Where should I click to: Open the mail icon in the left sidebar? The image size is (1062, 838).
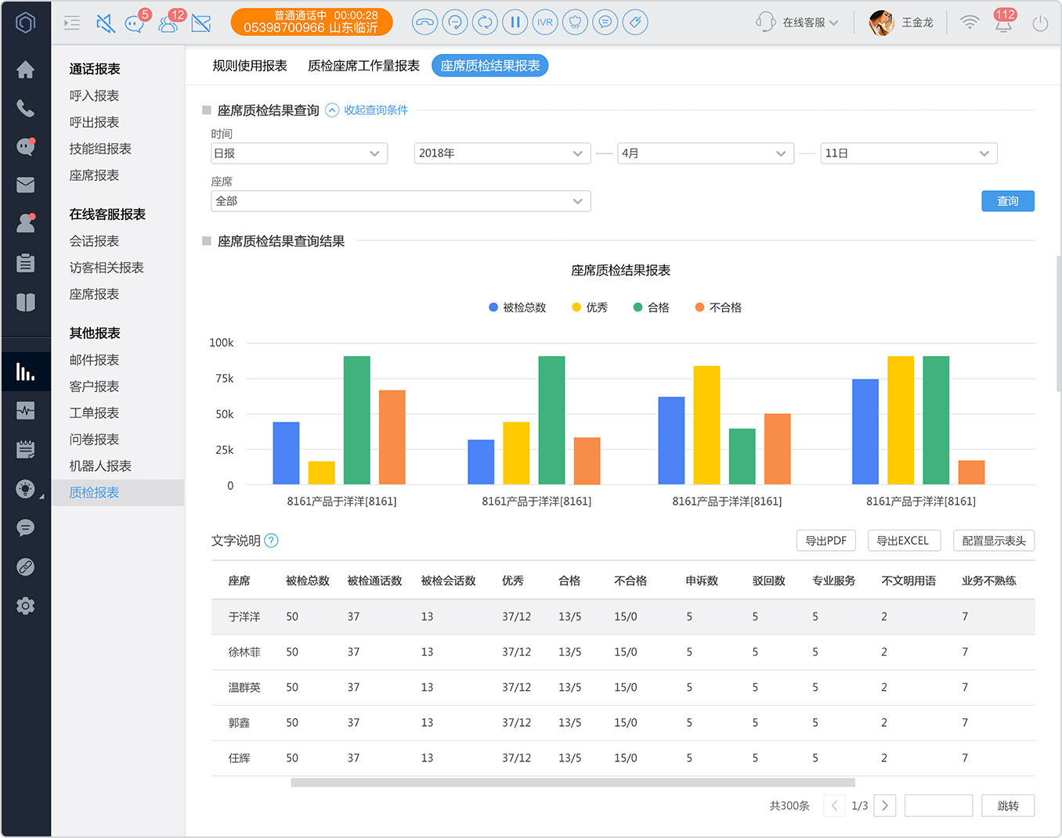coord(26,185)
